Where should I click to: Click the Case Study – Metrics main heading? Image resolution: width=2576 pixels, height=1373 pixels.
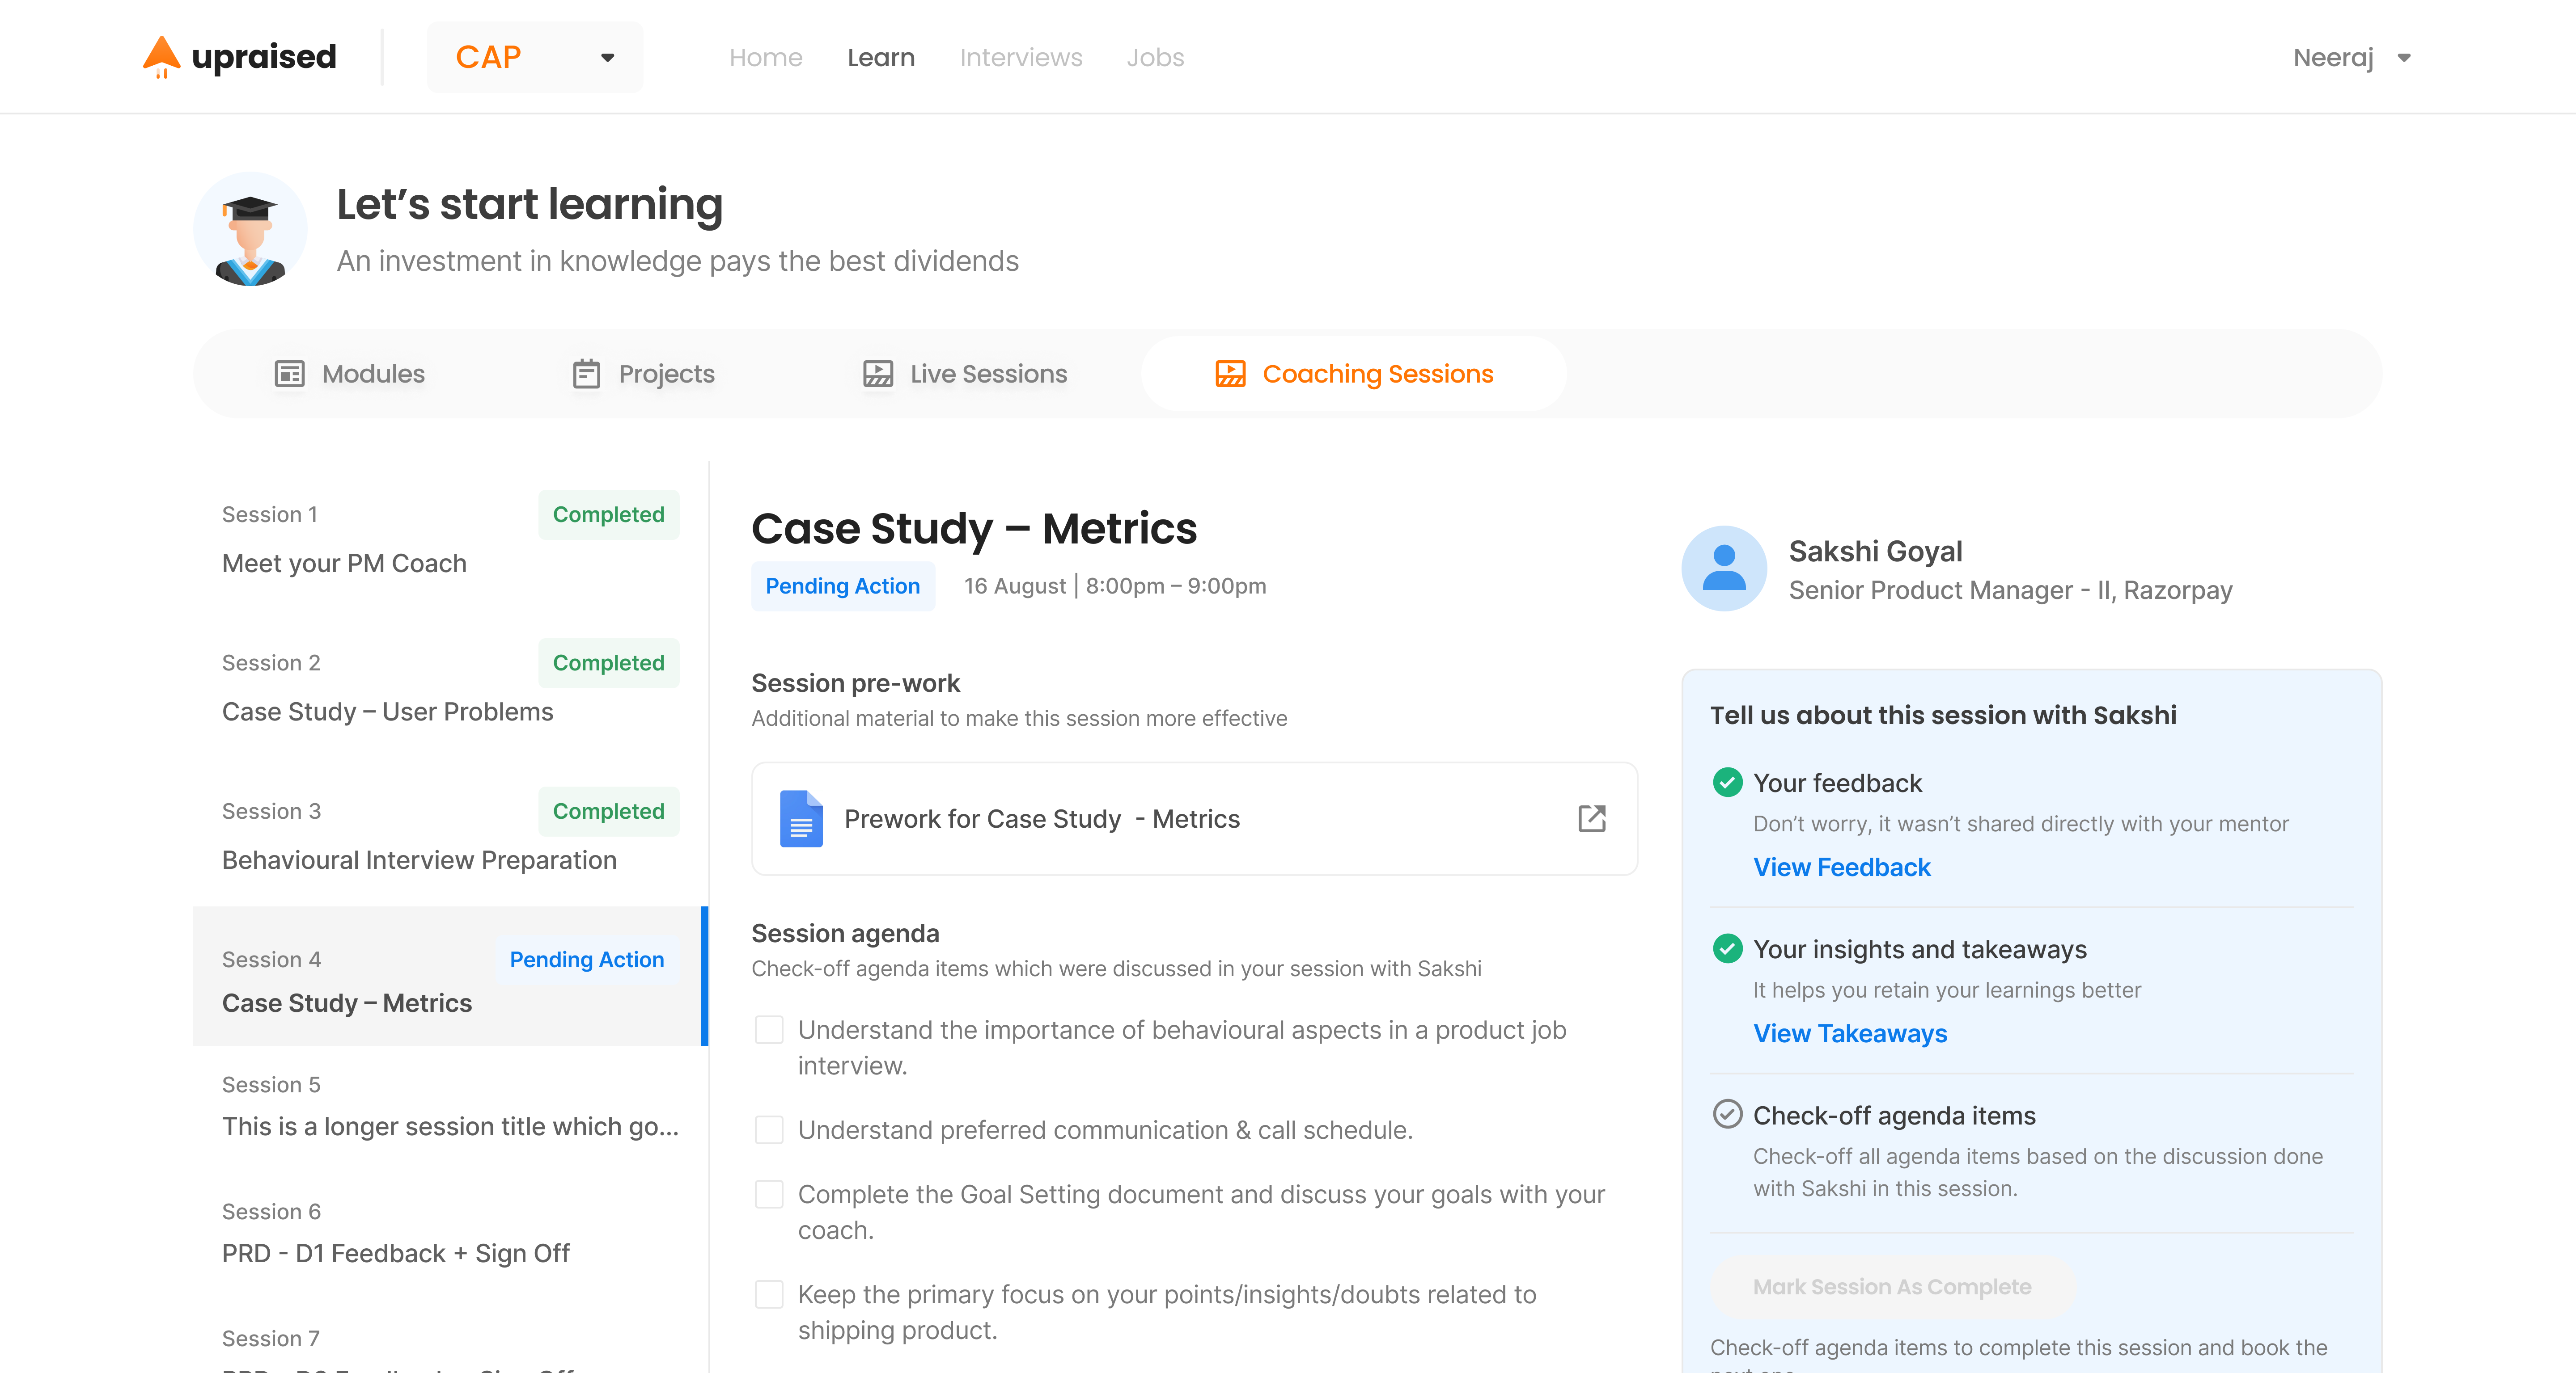974,529
